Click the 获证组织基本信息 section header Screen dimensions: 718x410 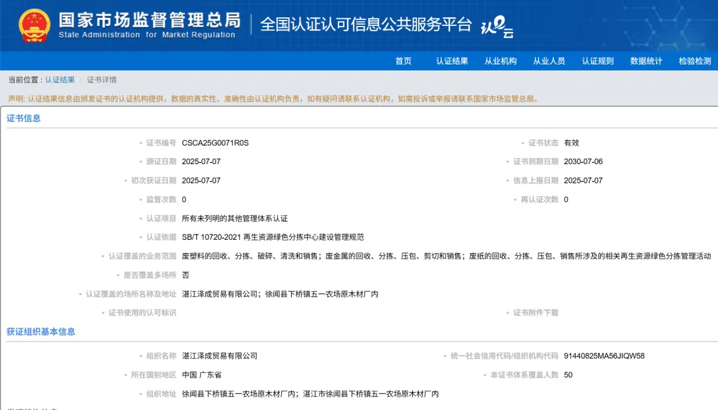tap(41, 332)
